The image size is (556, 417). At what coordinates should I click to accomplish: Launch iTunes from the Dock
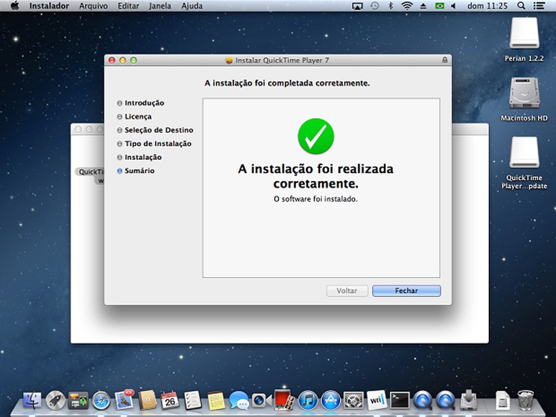307,402
